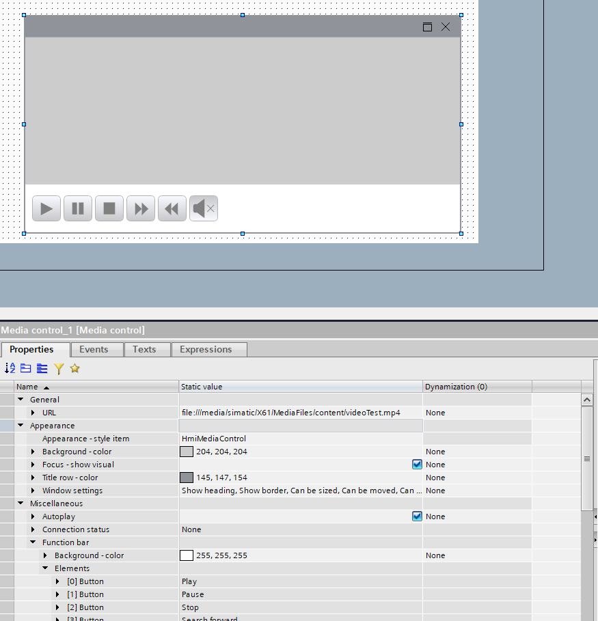Click the Stop button in function bar
Viewport: 598px width, 621px height.
pyautogui.click(x=109, y=208)
